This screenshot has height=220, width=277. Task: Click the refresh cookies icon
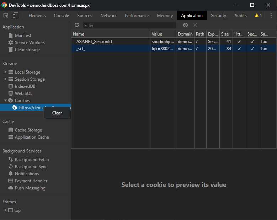tap(77, 25)
